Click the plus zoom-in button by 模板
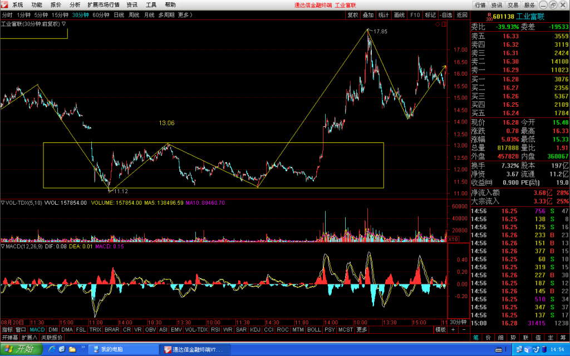 [453, 329]
